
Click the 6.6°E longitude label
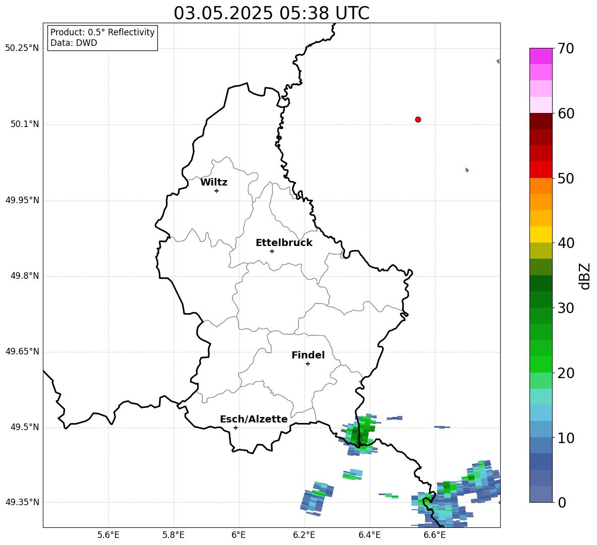(x=435, y=535)
